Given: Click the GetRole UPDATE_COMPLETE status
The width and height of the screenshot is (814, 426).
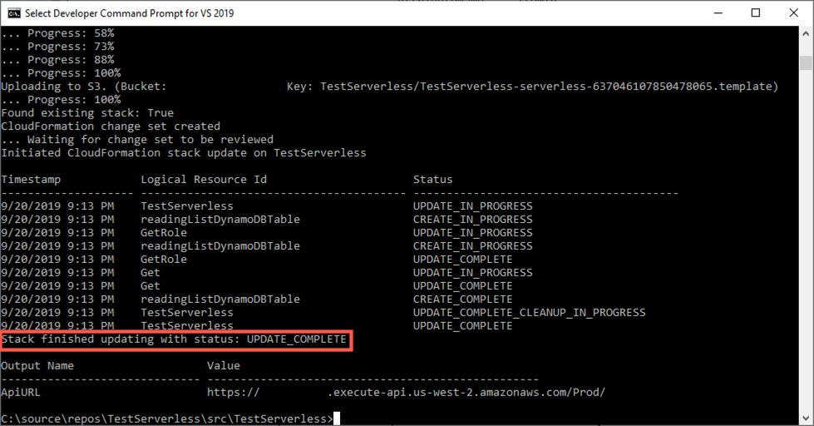Looking at the screenshot, I should point(463,260).
